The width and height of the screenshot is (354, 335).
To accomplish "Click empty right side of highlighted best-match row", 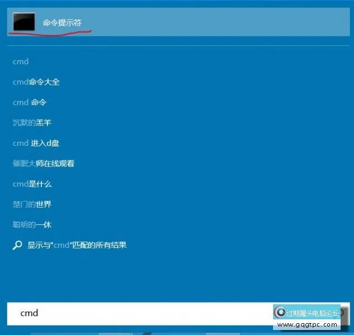I will point(251,22).
